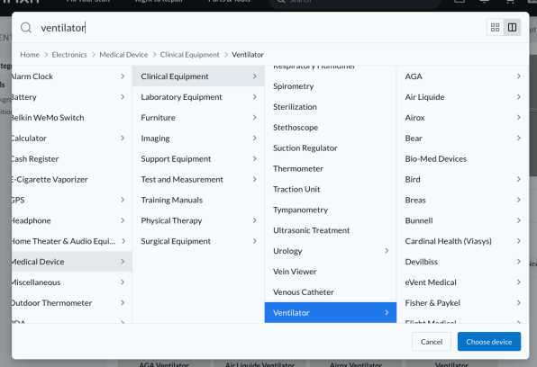Screen dimensions: 537x367
Task: Go to Medical Device breadcrumb
Action: (x=123, y=55)
